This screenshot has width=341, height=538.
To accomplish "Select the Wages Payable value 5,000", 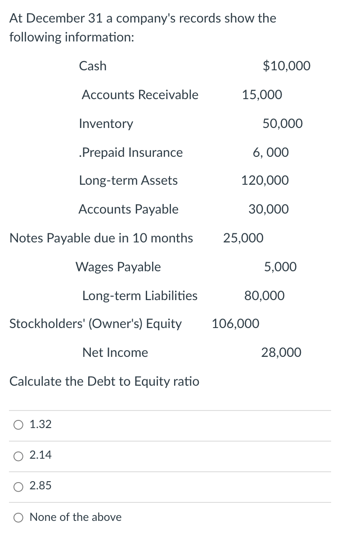I will [281, 267].
